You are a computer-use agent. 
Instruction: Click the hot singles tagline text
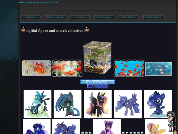click(x=96, y=11)
